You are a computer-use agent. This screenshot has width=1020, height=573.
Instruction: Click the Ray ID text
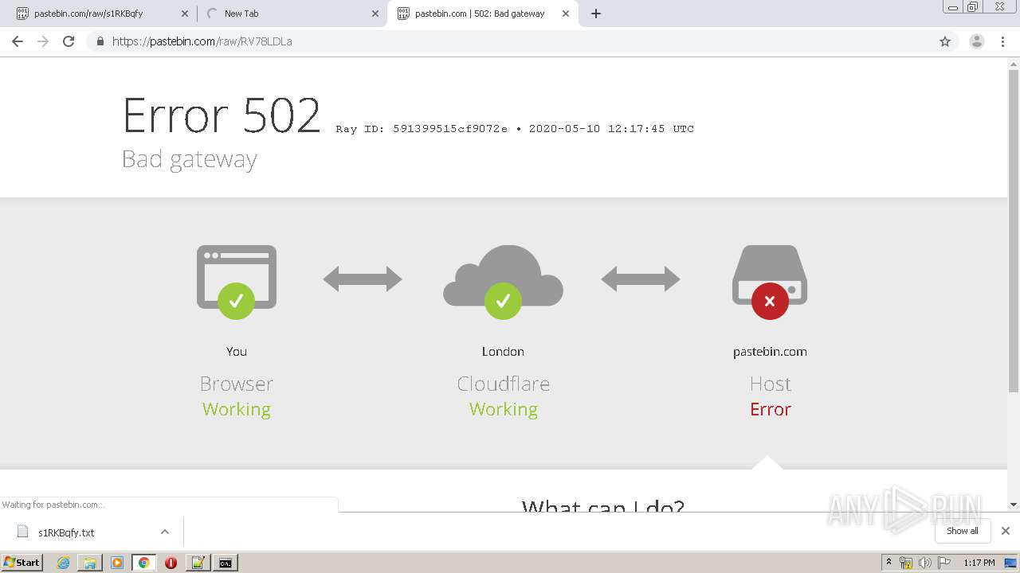422,129
